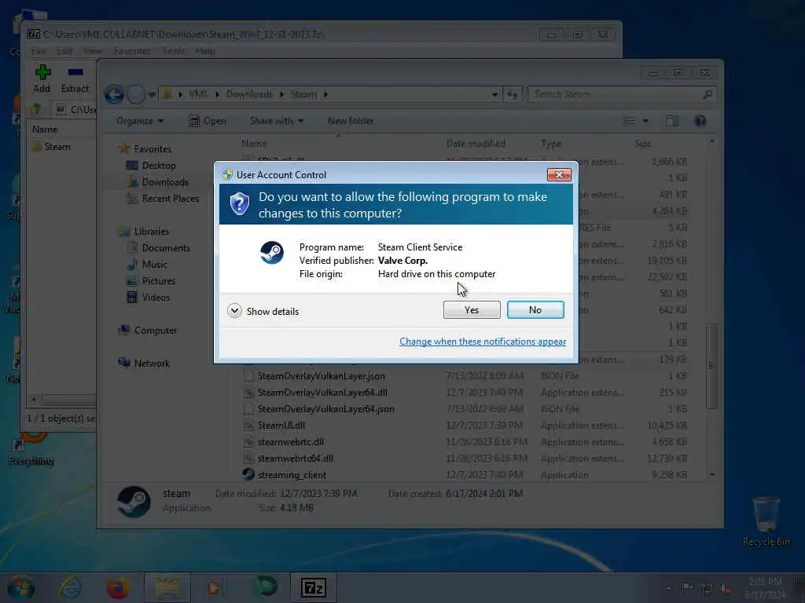The image size is (805, 603).
Task: Open Windows Media Player from taskbar
Action: [215, 587]
